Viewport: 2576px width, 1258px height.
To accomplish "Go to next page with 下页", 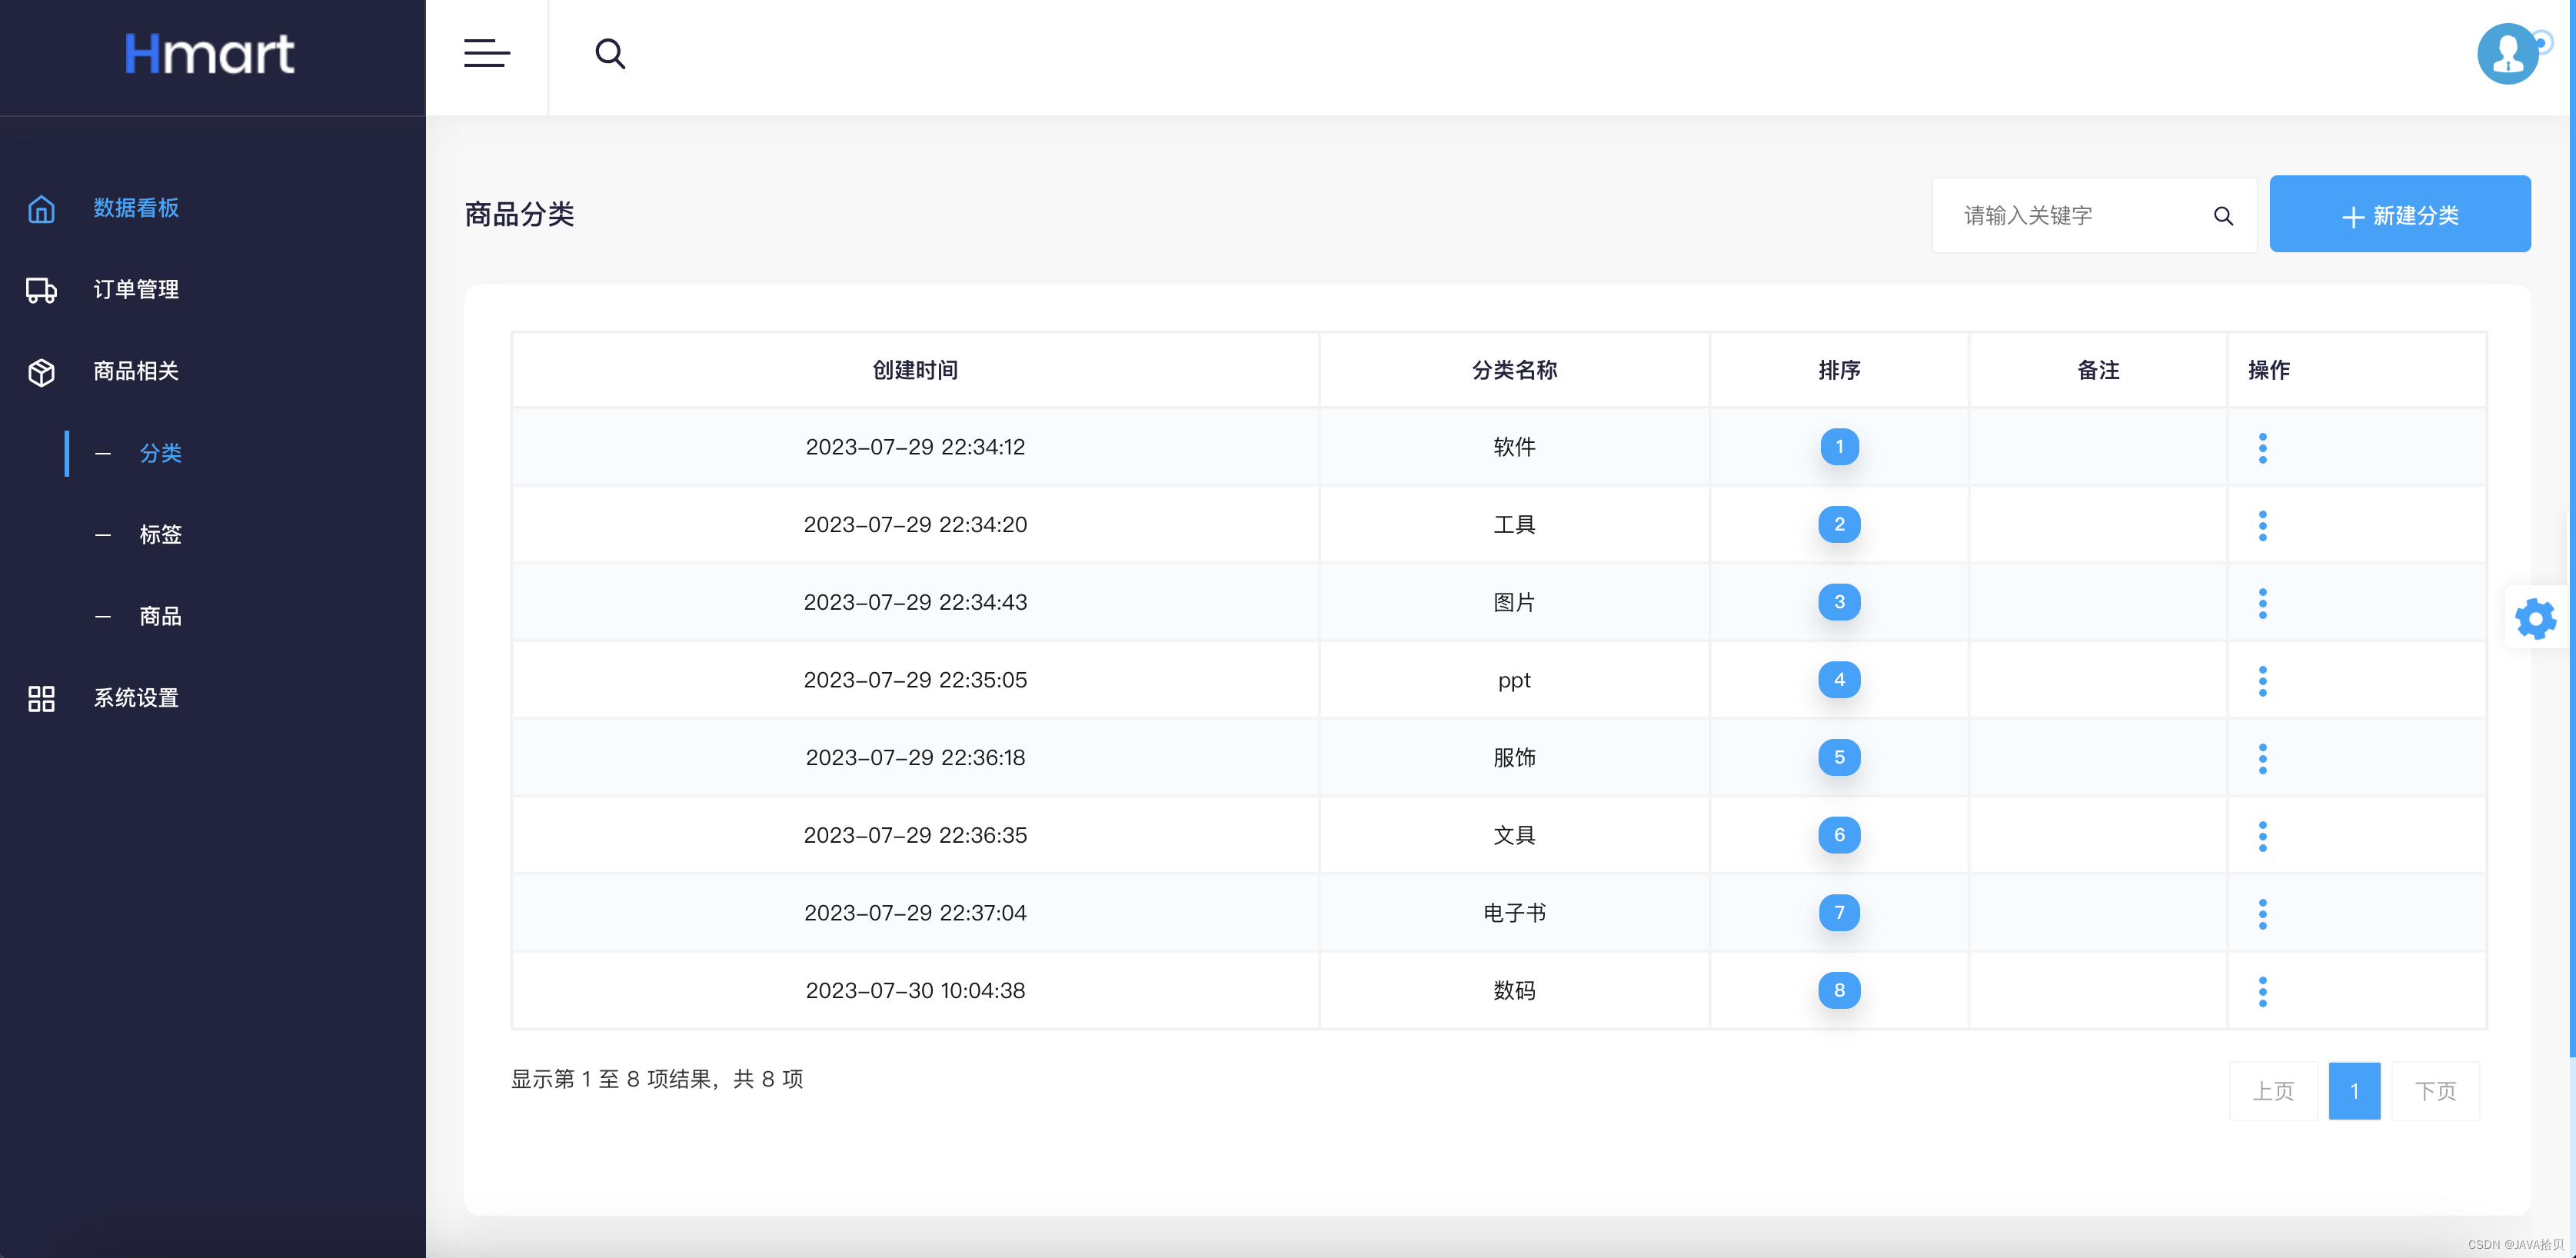I will coord(2435,1091).
